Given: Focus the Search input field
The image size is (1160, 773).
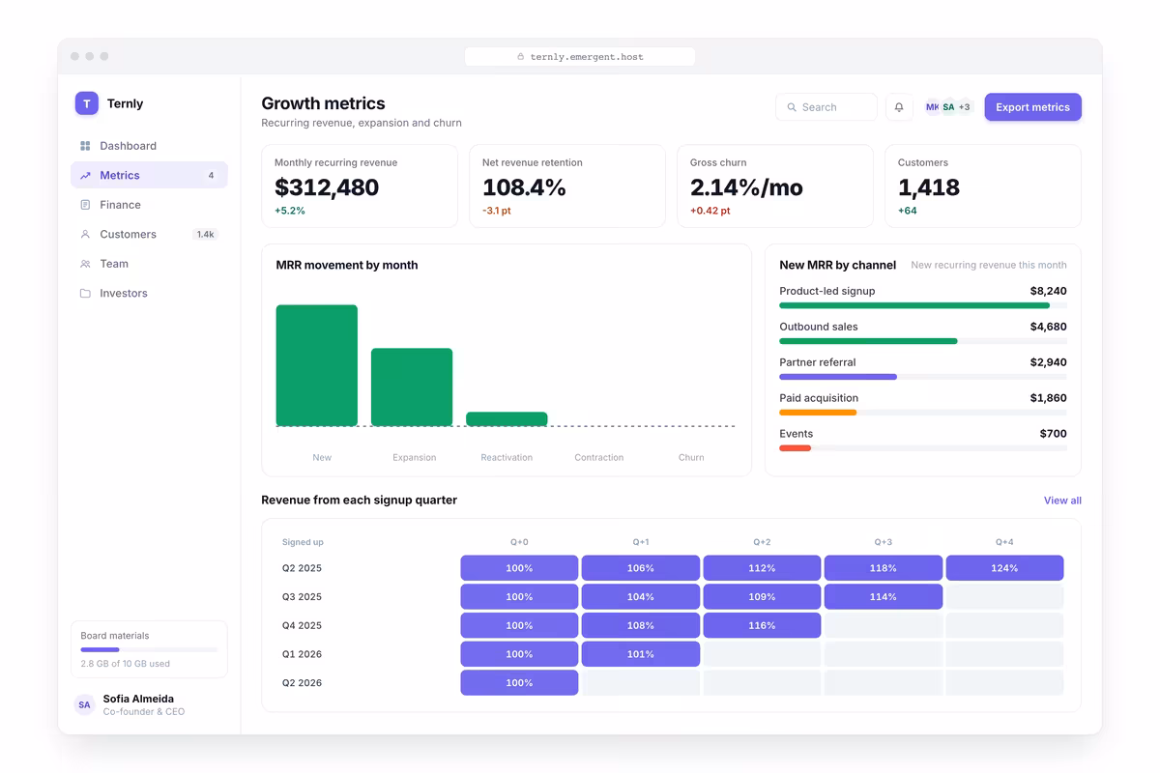Looking at the screenshot, I should coord(826,107).
